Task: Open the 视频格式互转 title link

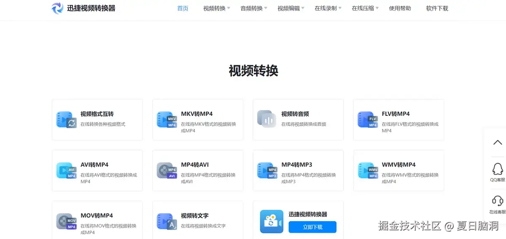Action: (97, 114)
